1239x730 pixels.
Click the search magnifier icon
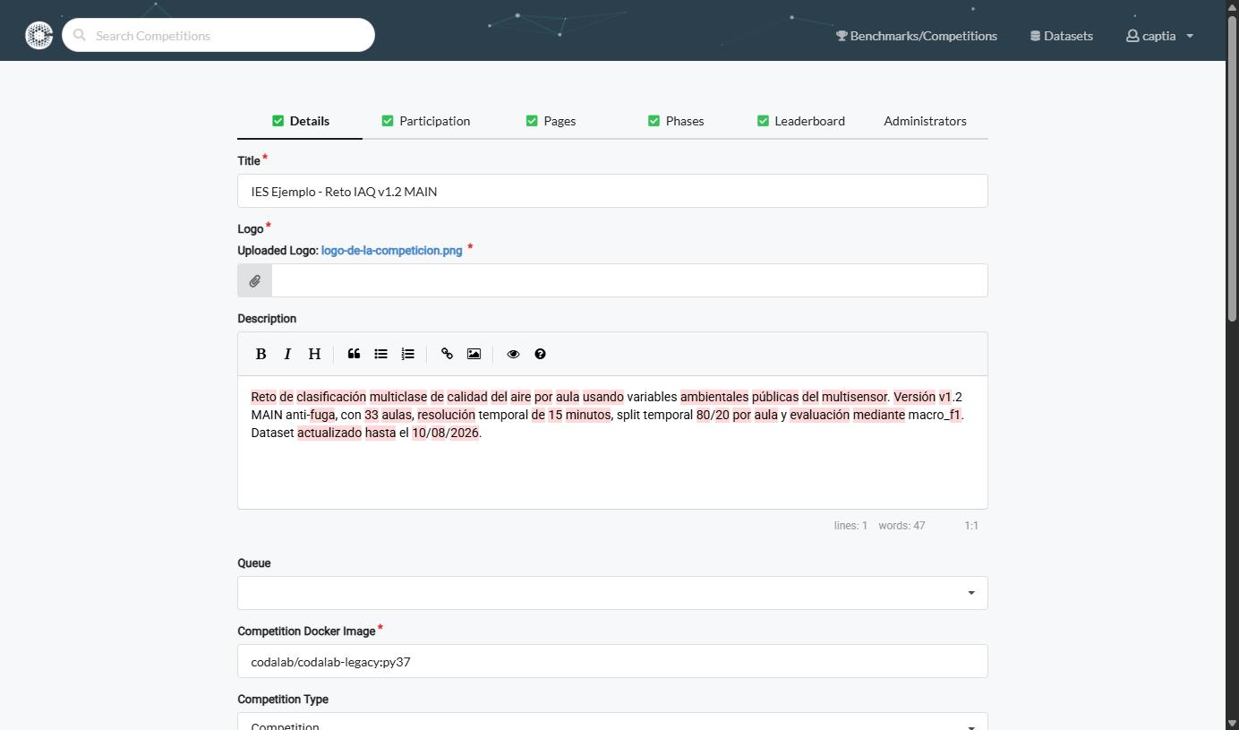coord(80,36)
